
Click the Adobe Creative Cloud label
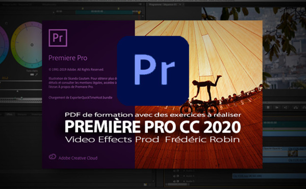[78, 158]
